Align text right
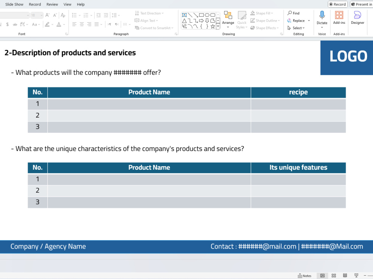Screen dimensions: 373x279 [x=89, y=24]
